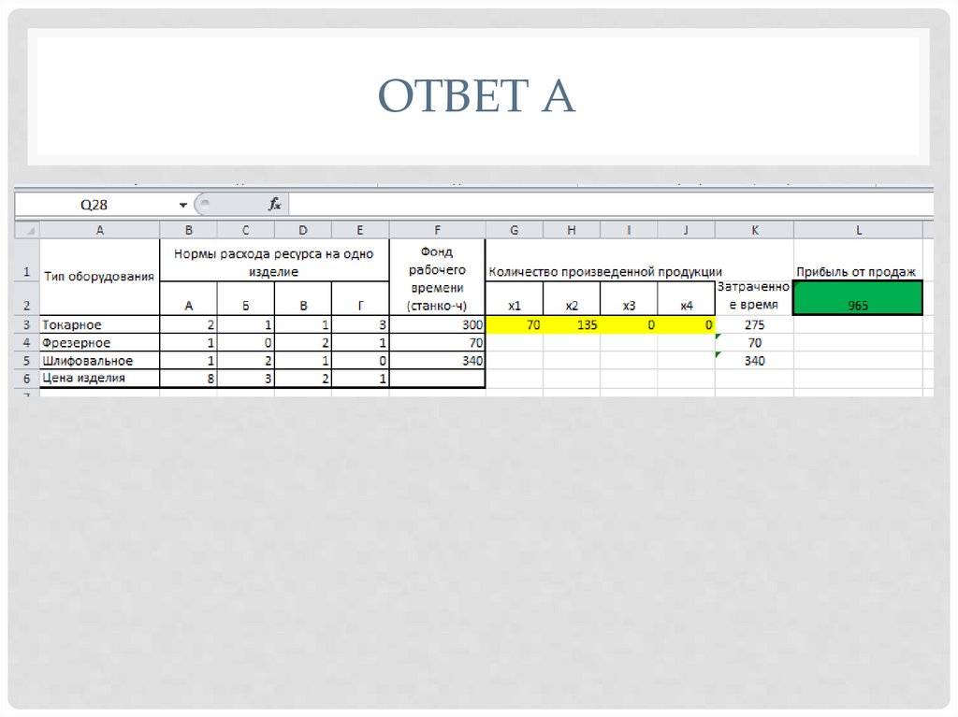958x717 pixels.
Task: Select cell with 300 in Фонд рабочего времени
Action: (x=437, y=325)
